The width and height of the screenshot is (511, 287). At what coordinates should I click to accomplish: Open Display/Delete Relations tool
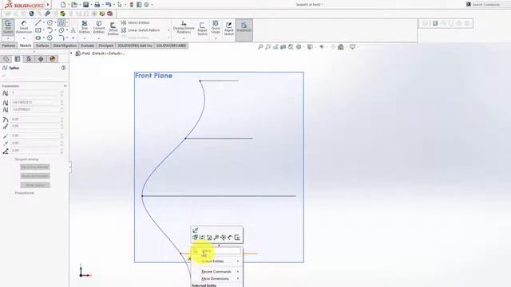pyautogui.click(x=184, y=27)
